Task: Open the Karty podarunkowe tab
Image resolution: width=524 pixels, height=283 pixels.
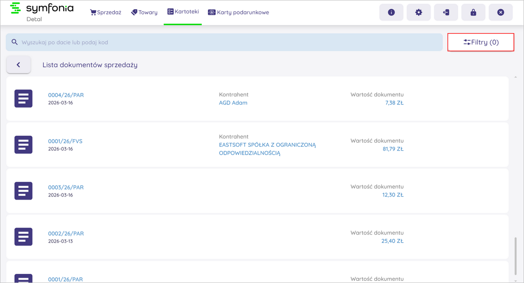Action: [238, 12]
